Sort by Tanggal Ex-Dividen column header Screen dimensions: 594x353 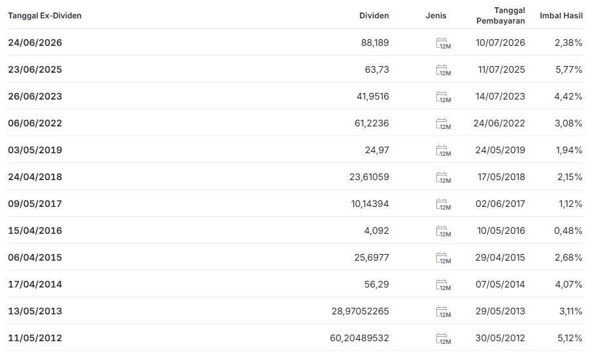(x=44, y=16)
